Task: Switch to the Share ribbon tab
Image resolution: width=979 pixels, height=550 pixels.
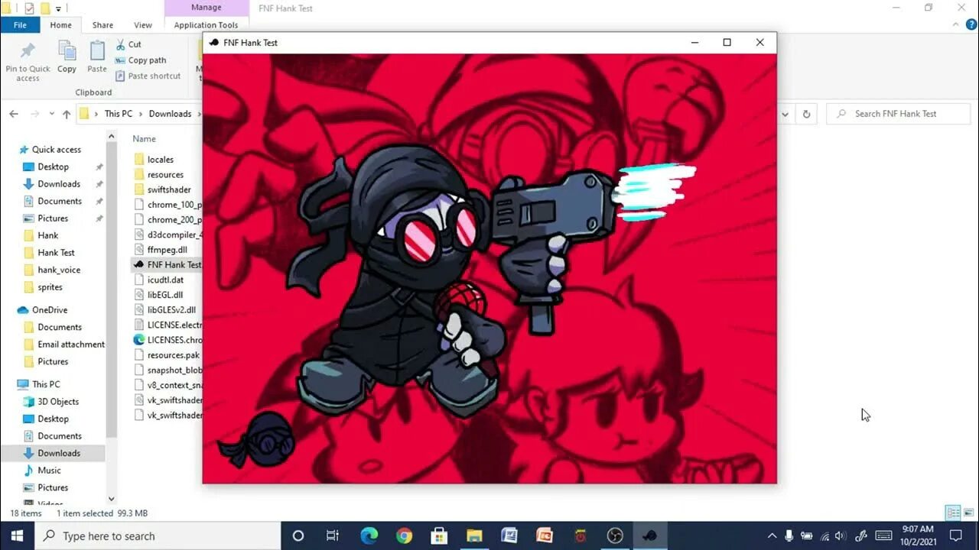Action: click(102, 25)
